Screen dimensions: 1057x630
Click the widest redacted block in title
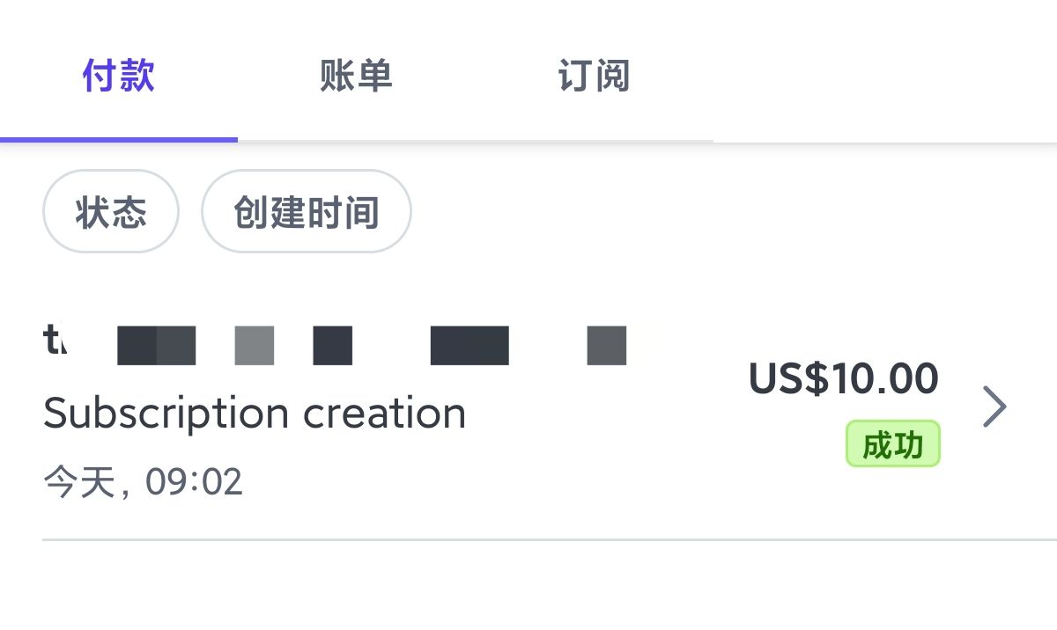pyautogui.click(x=469, y=345)
